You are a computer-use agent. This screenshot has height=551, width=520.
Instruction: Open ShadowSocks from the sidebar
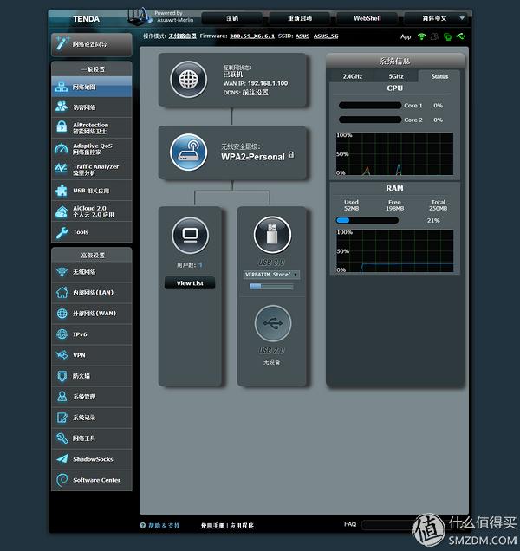[x=91, y=459]
